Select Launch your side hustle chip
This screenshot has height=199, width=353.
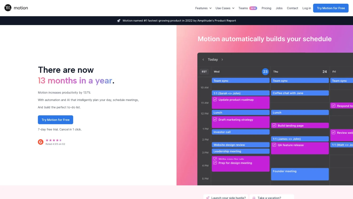point(226,197)
